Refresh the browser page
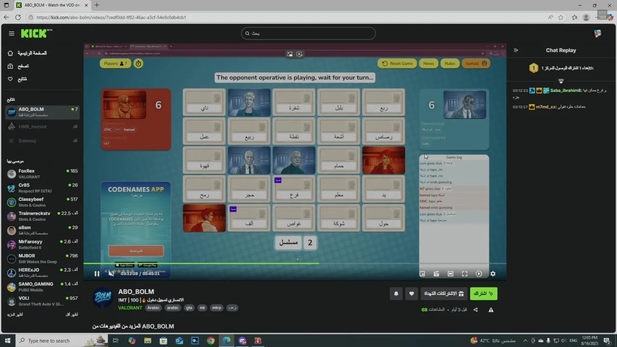This screenshot has width=617, height=347. (18, 17)
